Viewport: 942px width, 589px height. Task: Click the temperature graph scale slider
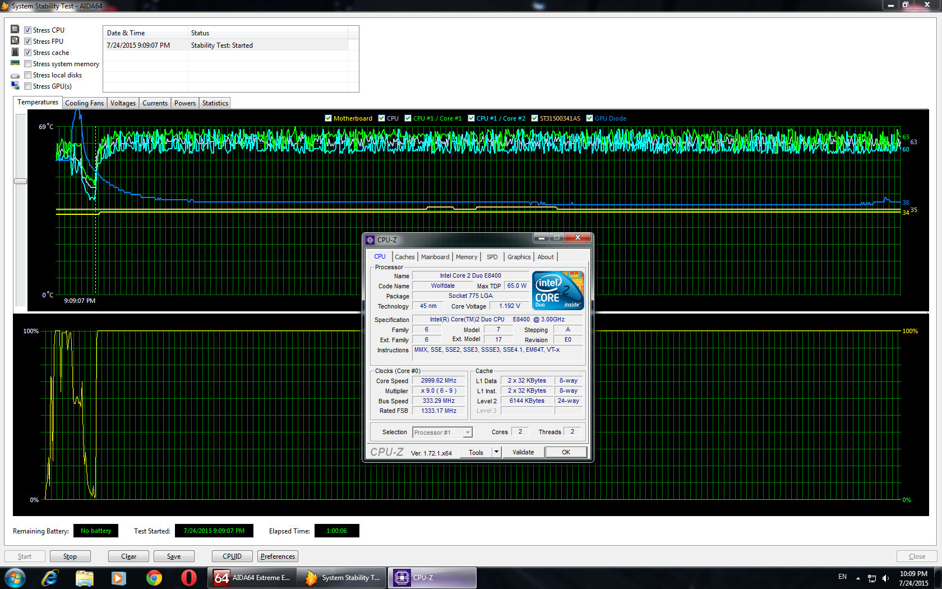tap(21, 181)
